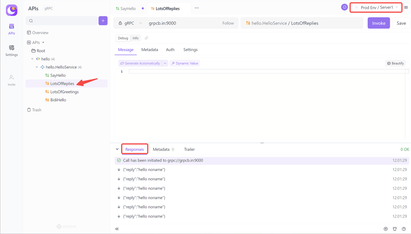Click the chain link icon beside the Info tab

tap(146, 38)
